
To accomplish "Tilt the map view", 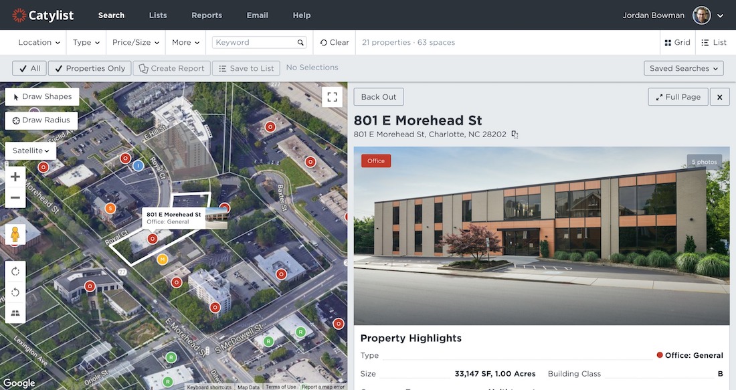I will pos(15,313).
